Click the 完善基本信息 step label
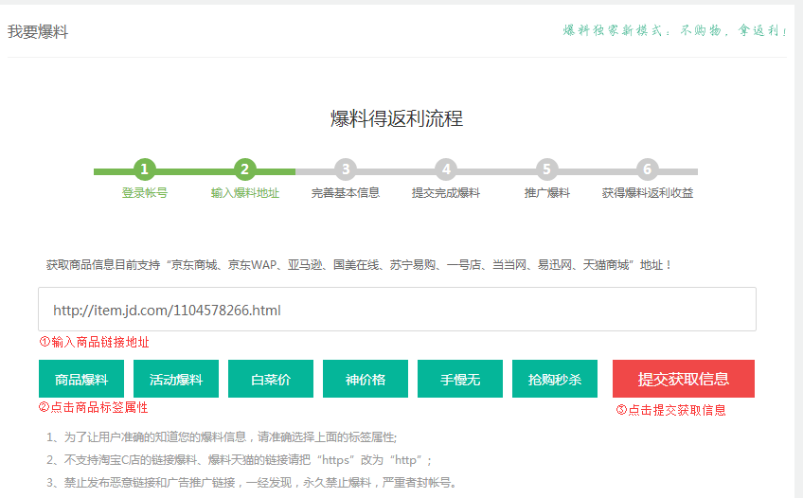This screenshot has width=803, height=498. tap(346, 193)
